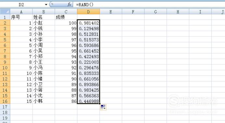The image size is (225, 123).
Task: Click cell with value 0.566363
Action: (x=88, y=96)
